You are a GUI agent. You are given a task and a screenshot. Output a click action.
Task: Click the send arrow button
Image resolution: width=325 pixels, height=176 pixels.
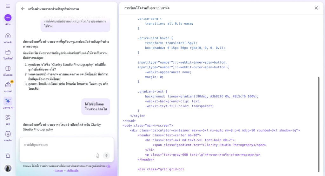pyautogui.click(x=106, y=155)
